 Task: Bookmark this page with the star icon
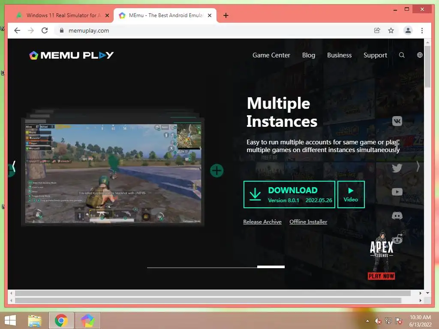click(x=391, y=30)
